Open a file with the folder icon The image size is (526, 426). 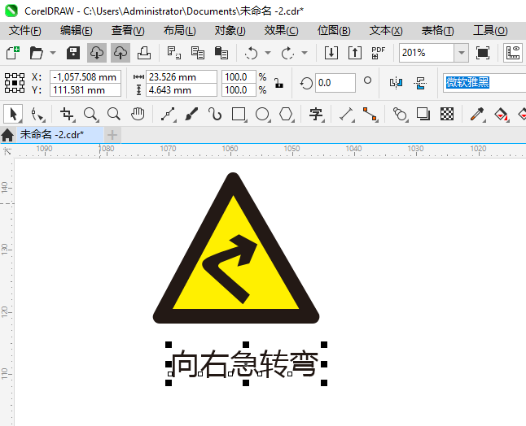coord(36,53)
